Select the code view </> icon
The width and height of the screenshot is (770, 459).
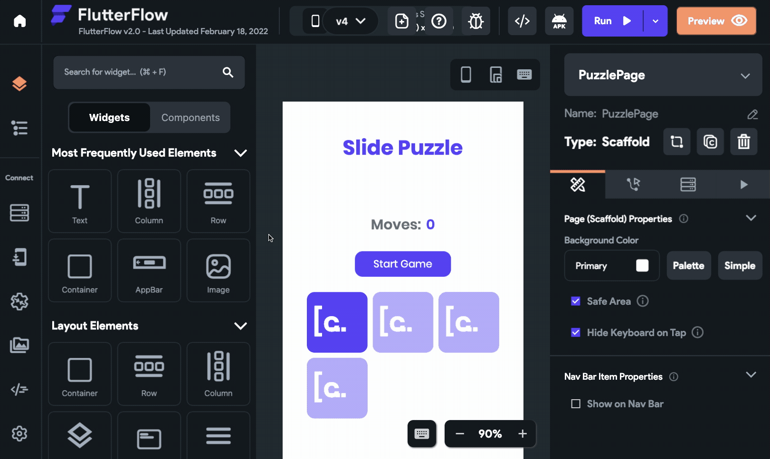click(x=522, y=21)
